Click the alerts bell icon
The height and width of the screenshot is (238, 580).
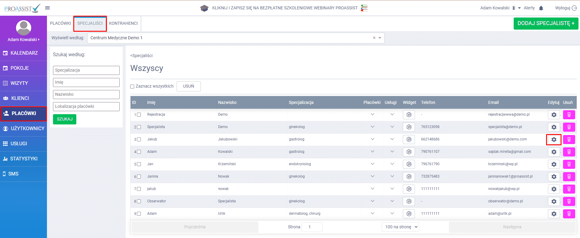click(541, 8)
